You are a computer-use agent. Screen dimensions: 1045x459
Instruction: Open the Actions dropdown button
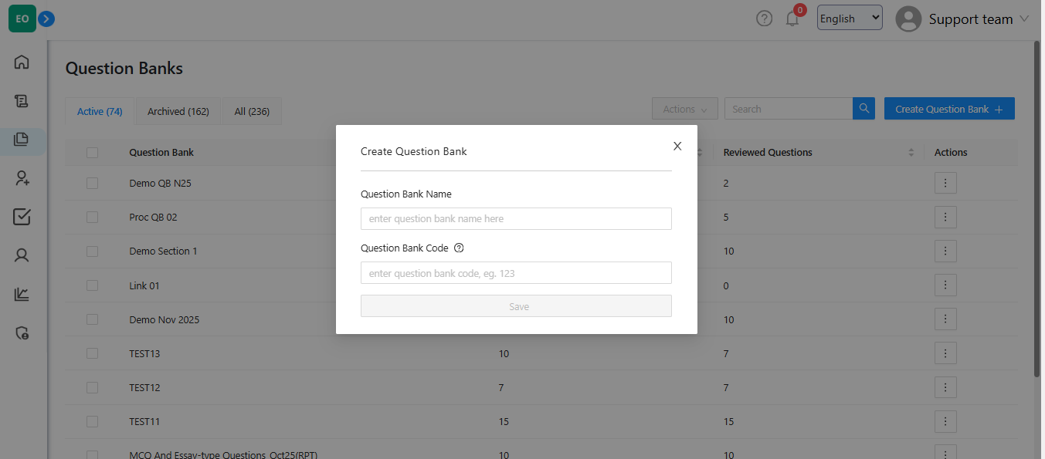684,109
